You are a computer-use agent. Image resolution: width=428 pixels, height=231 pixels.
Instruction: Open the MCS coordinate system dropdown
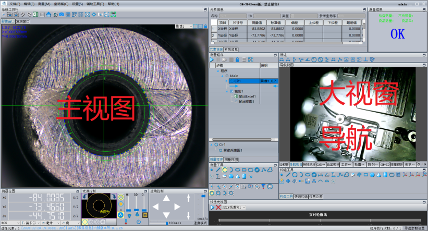(11, 222)
